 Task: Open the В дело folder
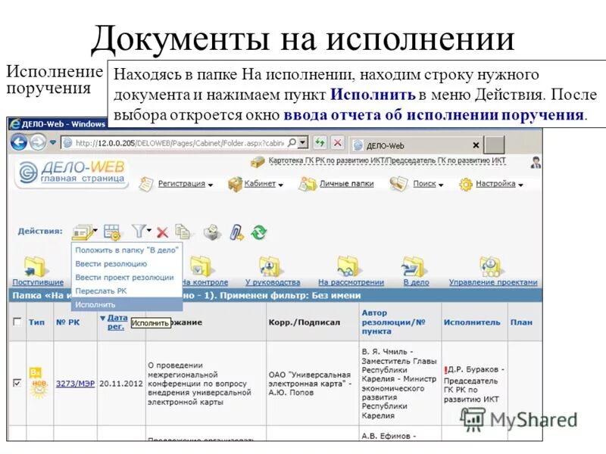(x=416, y=282)
